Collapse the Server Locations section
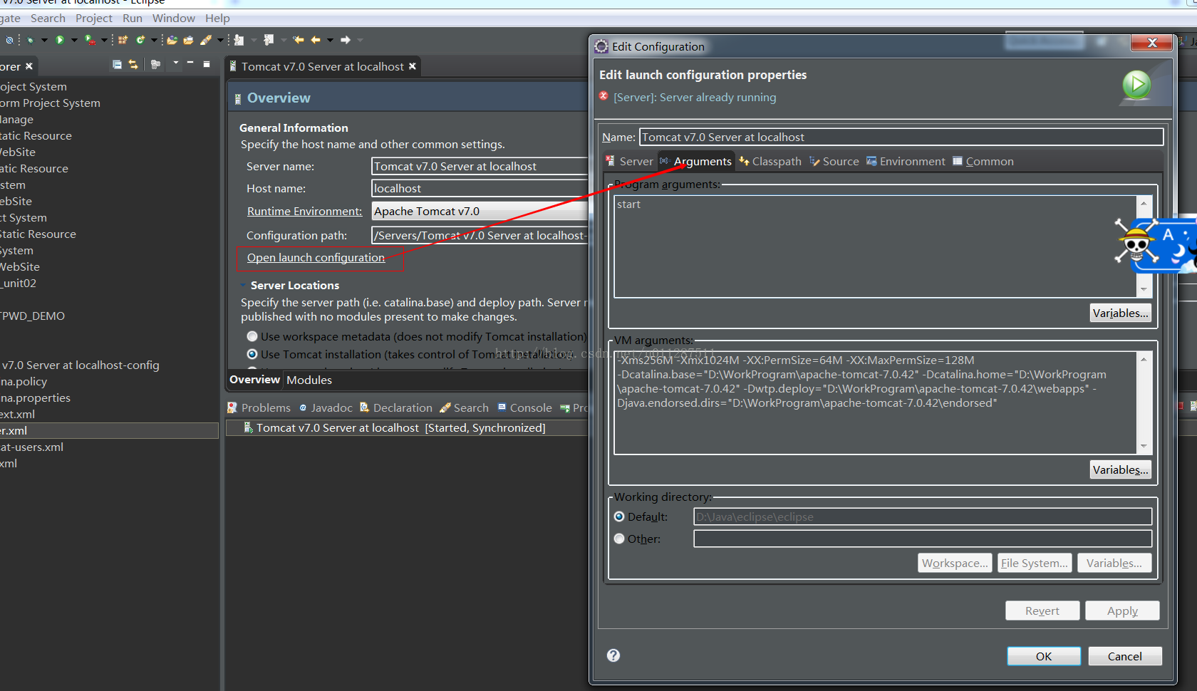1197x691 pixels. coord(243,285)
